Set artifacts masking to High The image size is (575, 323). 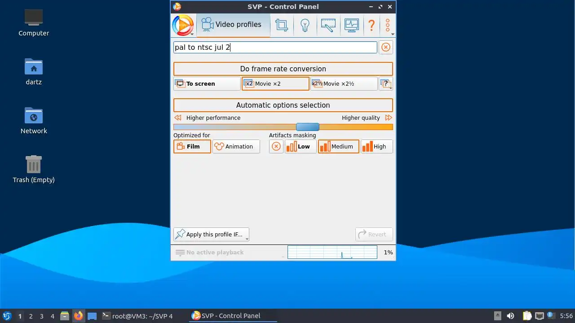376,146
